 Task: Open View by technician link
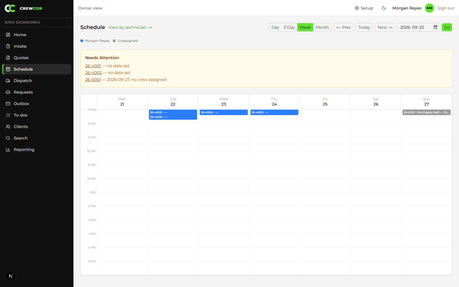pos(130,27)
